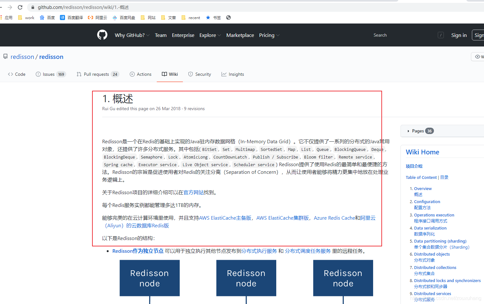
Task: Open the Insights tab
Action: 233,74
